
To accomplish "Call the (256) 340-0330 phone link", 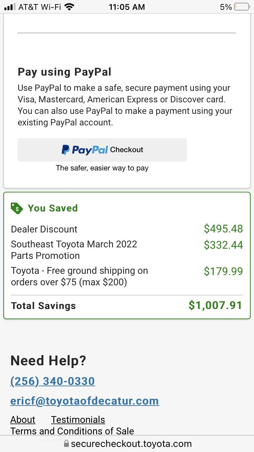I will pos(52,381).
